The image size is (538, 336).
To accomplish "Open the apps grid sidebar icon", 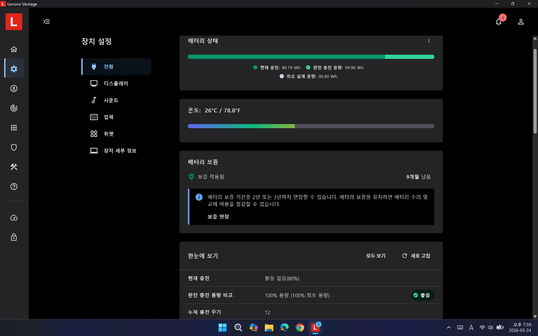I will pos(13,128).
